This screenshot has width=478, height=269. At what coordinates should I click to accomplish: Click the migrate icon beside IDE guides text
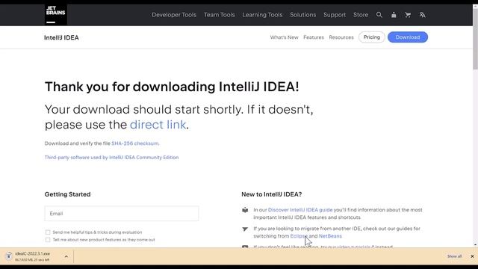(245, 229)
